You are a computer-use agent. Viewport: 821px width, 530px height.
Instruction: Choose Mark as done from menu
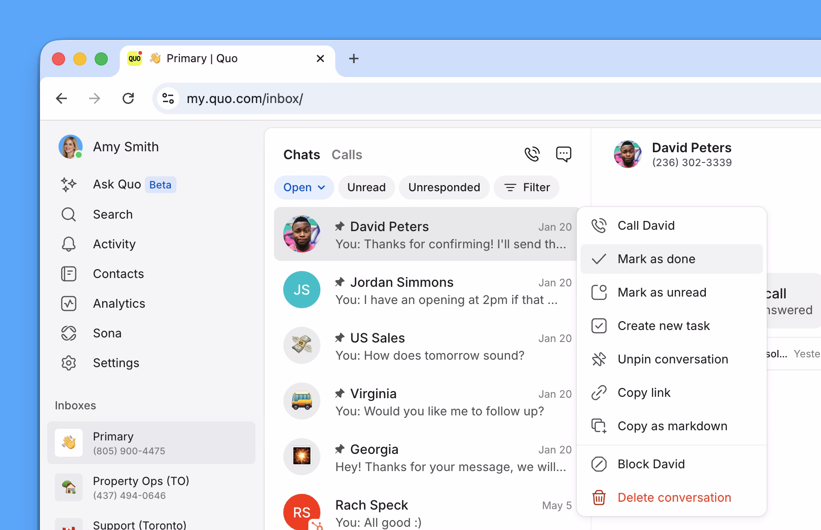point(671,259)
